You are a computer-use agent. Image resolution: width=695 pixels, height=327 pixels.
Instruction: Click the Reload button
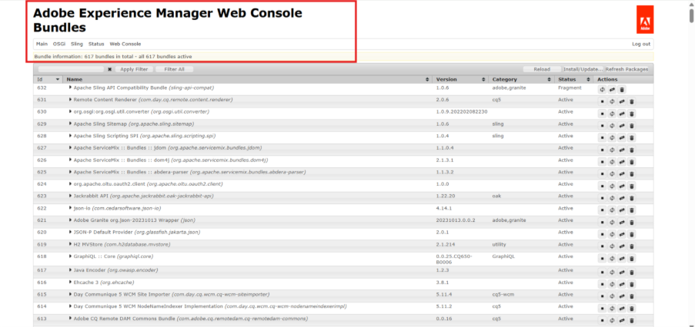(542, 69)
